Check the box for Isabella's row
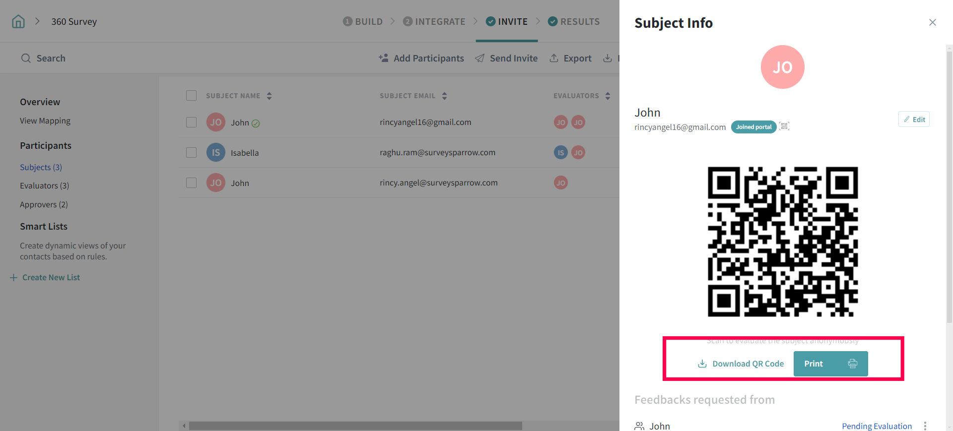Image resolution: width=953 pixels, height=431 pixels. click(191, 153)
